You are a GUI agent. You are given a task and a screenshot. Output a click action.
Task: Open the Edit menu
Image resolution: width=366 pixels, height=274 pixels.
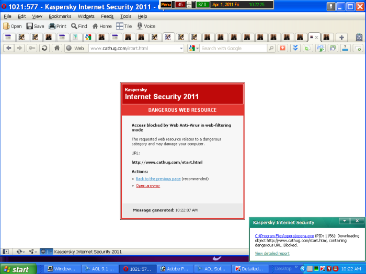point(22,16)
